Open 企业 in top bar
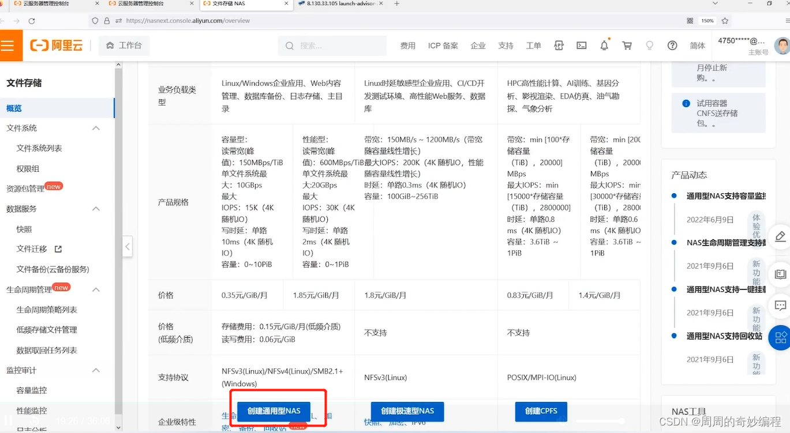The width and height of the screenshot is (790, 433). click(478, 46)
